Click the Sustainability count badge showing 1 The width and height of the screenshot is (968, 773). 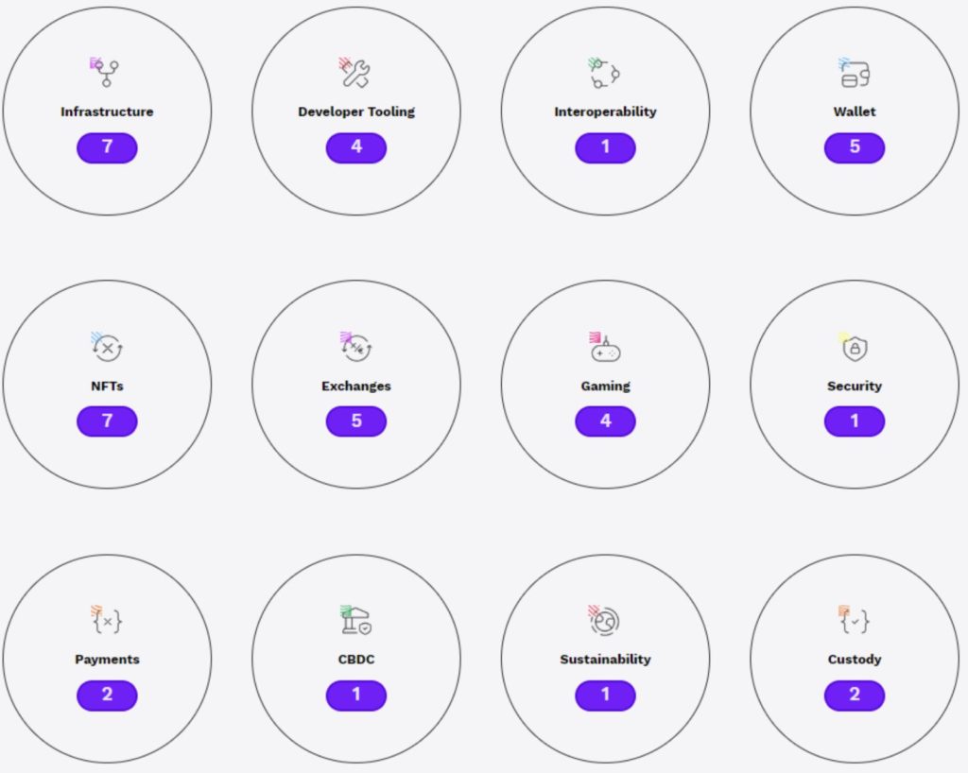pos(606,695)
